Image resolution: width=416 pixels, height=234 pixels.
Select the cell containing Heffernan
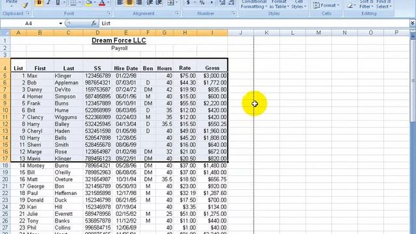(68, 193)
